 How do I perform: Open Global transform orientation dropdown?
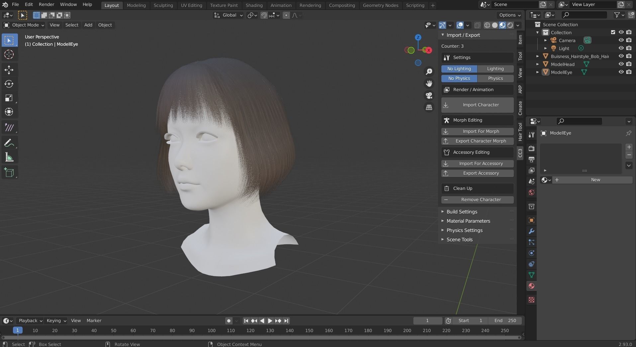pyautogui.click(x=228, y=15)
